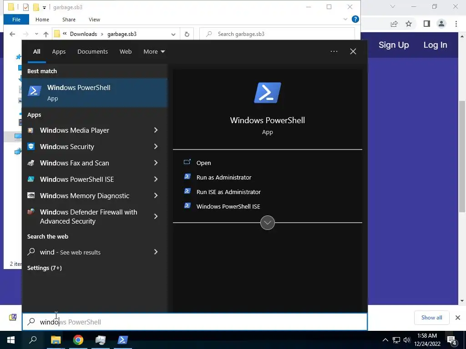466x349 pixels.
Task: Go back in File Explorer
Action: click(x=12, y=34)
